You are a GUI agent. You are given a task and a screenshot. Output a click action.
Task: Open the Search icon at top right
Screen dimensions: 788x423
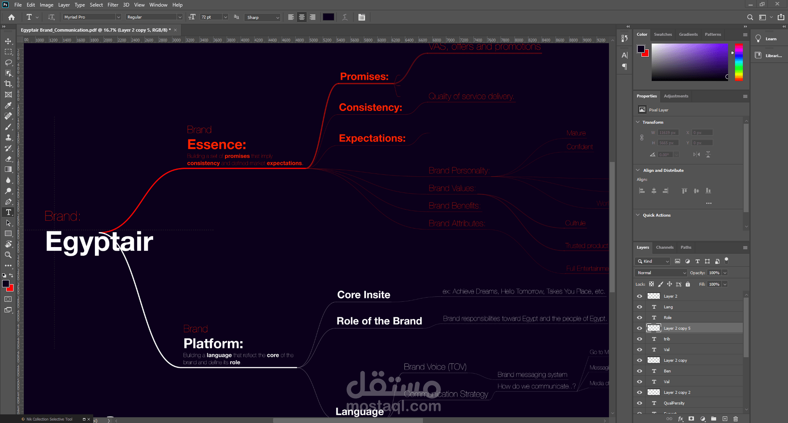[x=750, y=17]
